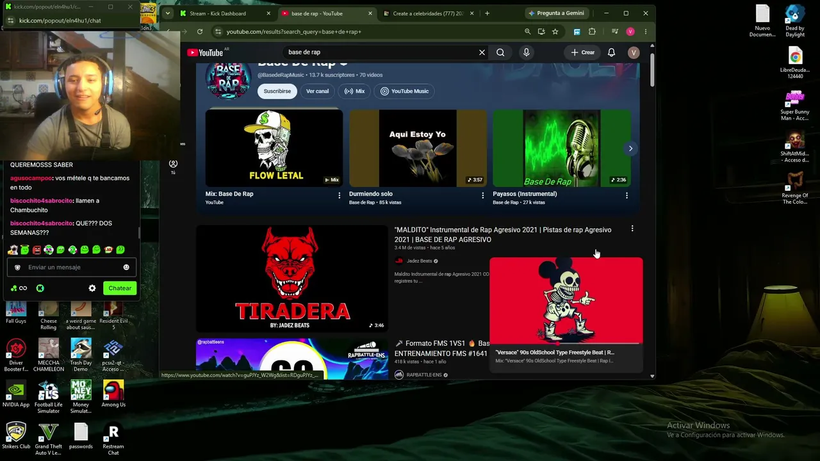Image resolution: width=820 pixels, height=461 pixels.
Task: Click the Chrome profile avatar in toolbar
Action: pyautogui.click(x=630, y=31)
